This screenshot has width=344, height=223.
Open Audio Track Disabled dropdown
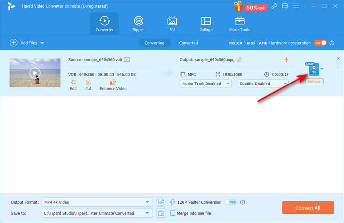coord(205,84)
